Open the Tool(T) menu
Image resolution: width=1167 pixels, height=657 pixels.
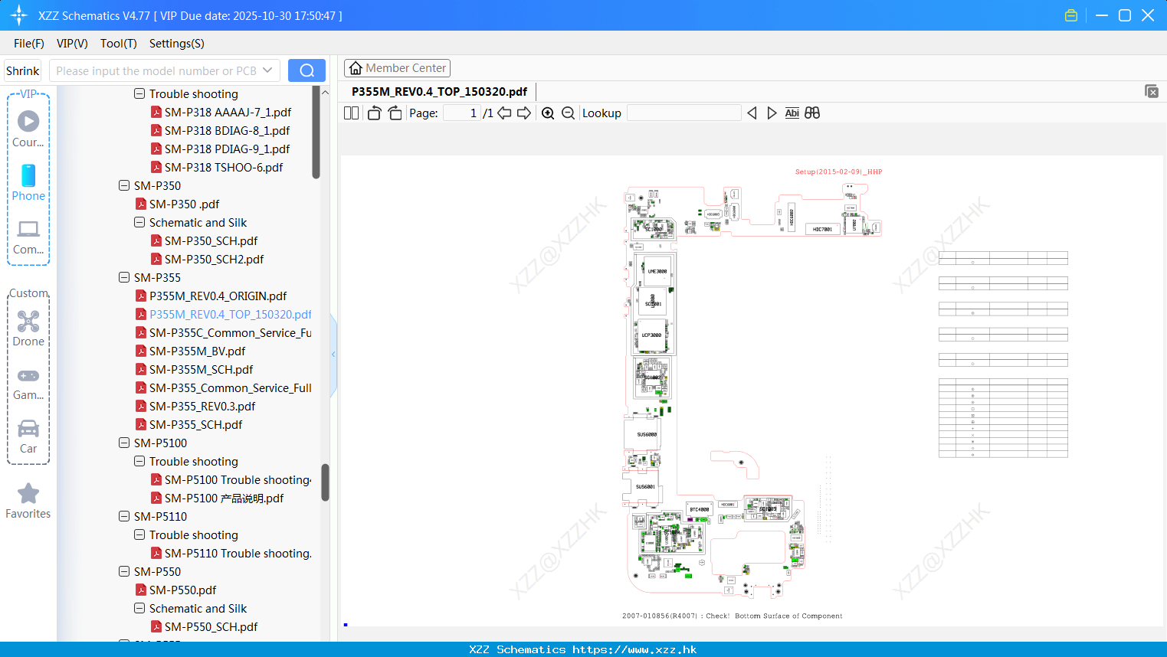pos(119,44)
